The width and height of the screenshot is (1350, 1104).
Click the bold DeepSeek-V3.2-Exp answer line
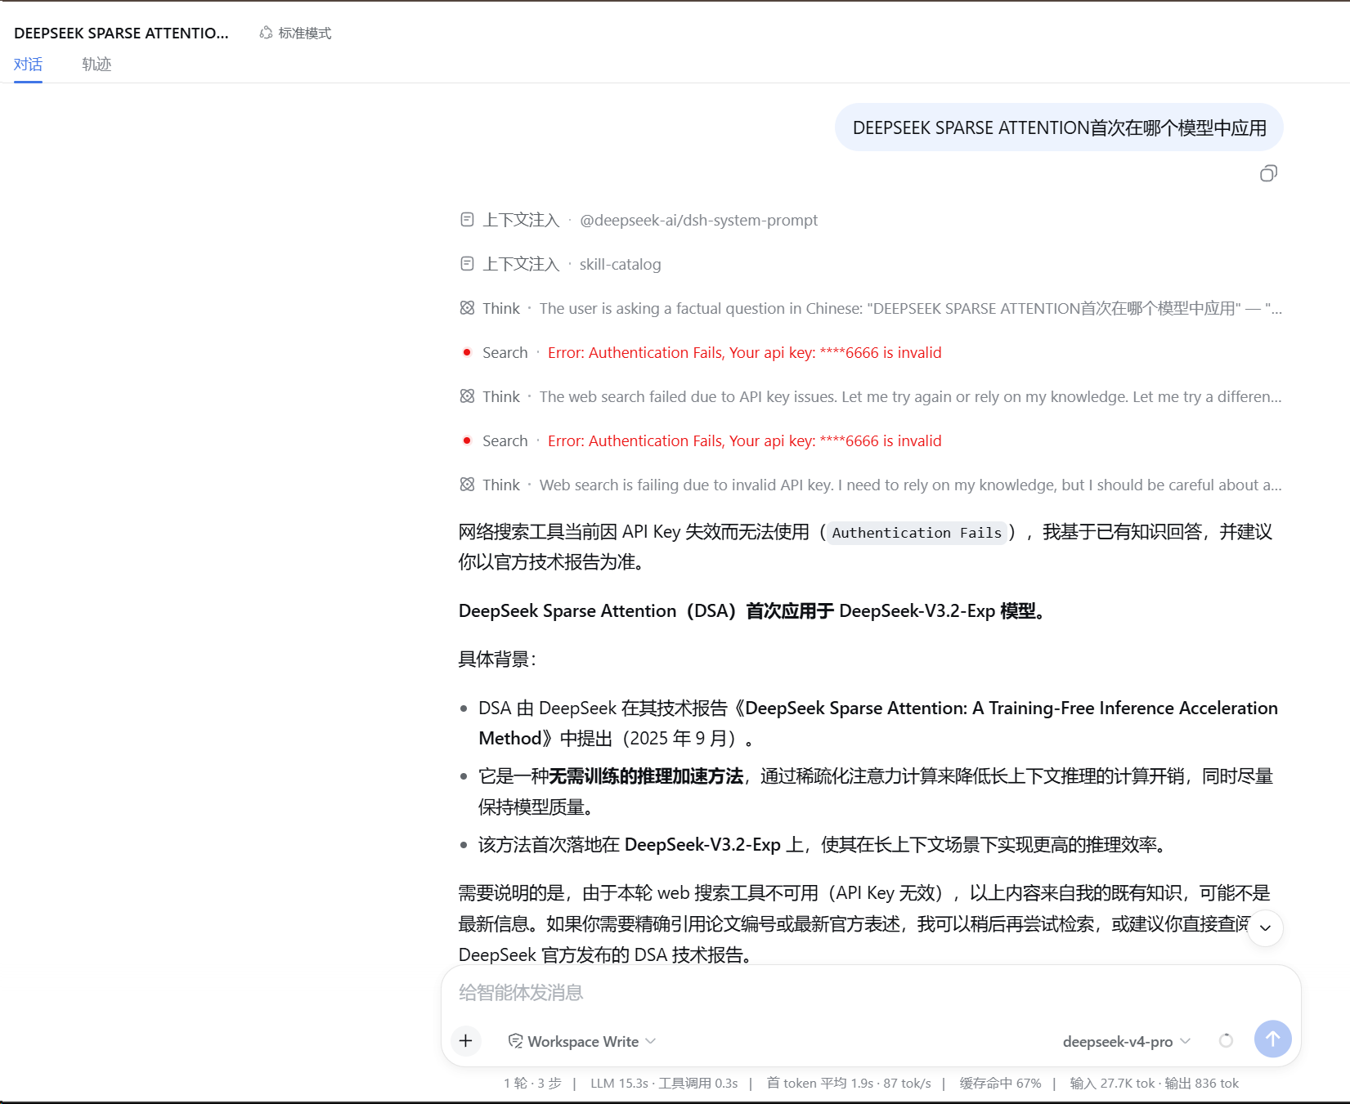753,611
